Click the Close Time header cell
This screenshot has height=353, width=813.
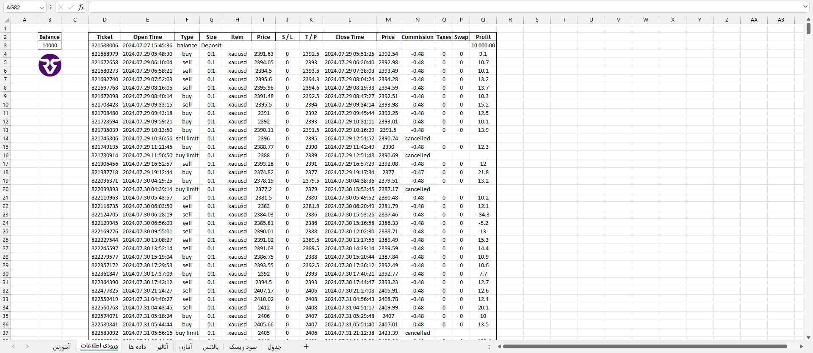click(349, 37)
